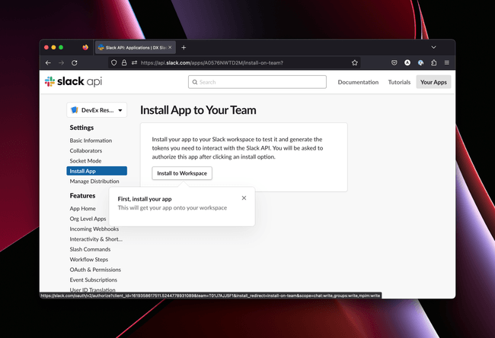
Task: Click the "First, install your app" tooltip title
Action: (145, 199)
